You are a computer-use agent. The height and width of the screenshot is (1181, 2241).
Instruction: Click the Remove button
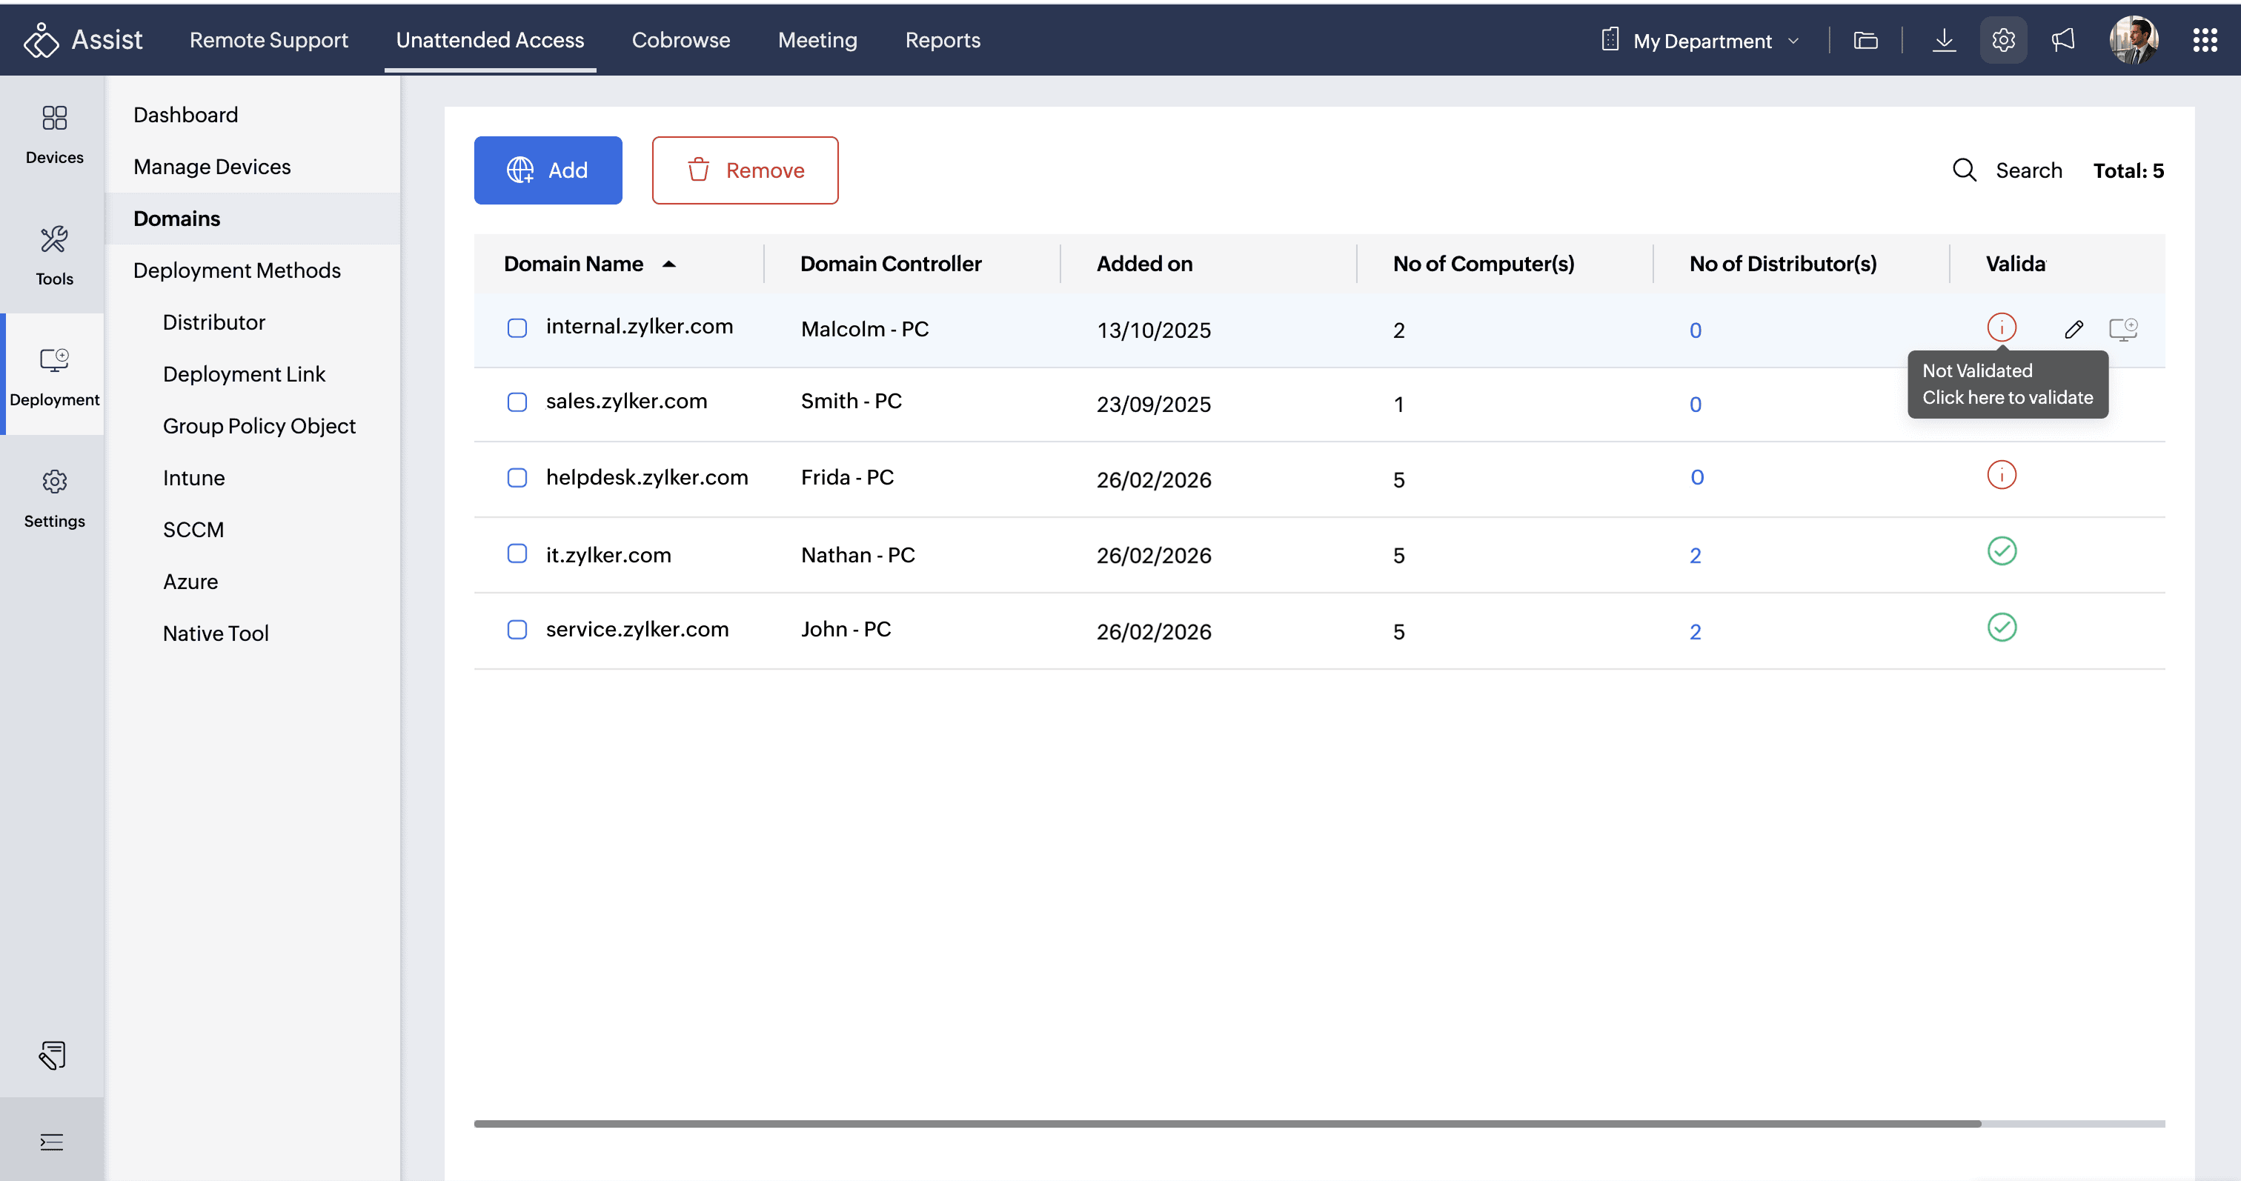coord(745,170)
